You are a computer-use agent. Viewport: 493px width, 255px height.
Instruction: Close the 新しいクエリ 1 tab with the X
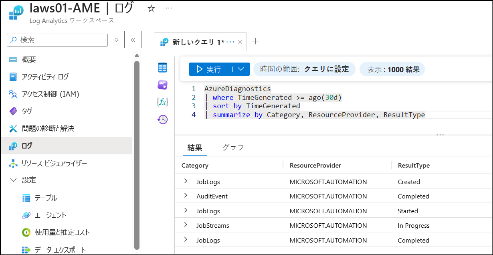coord(240,42)
